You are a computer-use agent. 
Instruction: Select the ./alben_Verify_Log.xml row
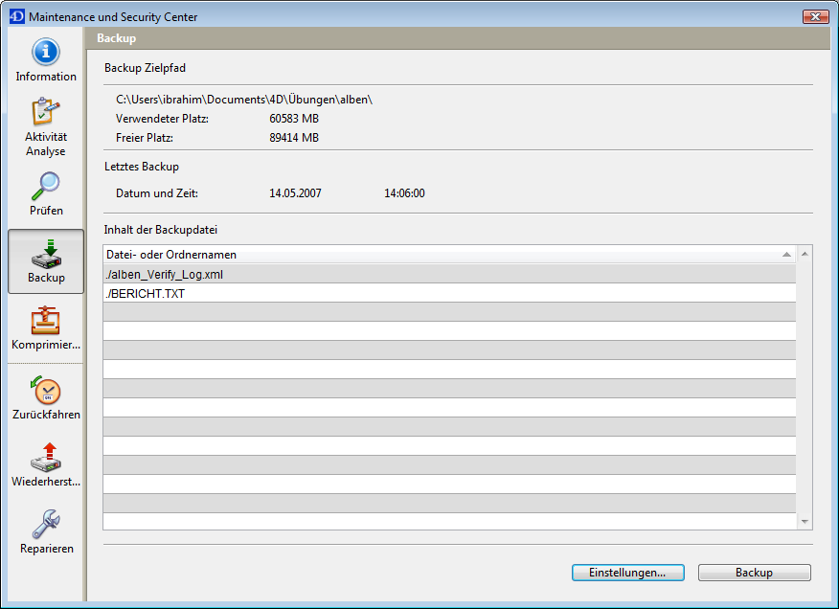[x=448, y=274]
